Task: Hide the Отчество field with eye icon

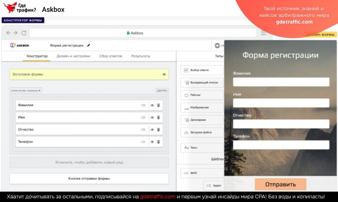Action: (x=152, y=129)
